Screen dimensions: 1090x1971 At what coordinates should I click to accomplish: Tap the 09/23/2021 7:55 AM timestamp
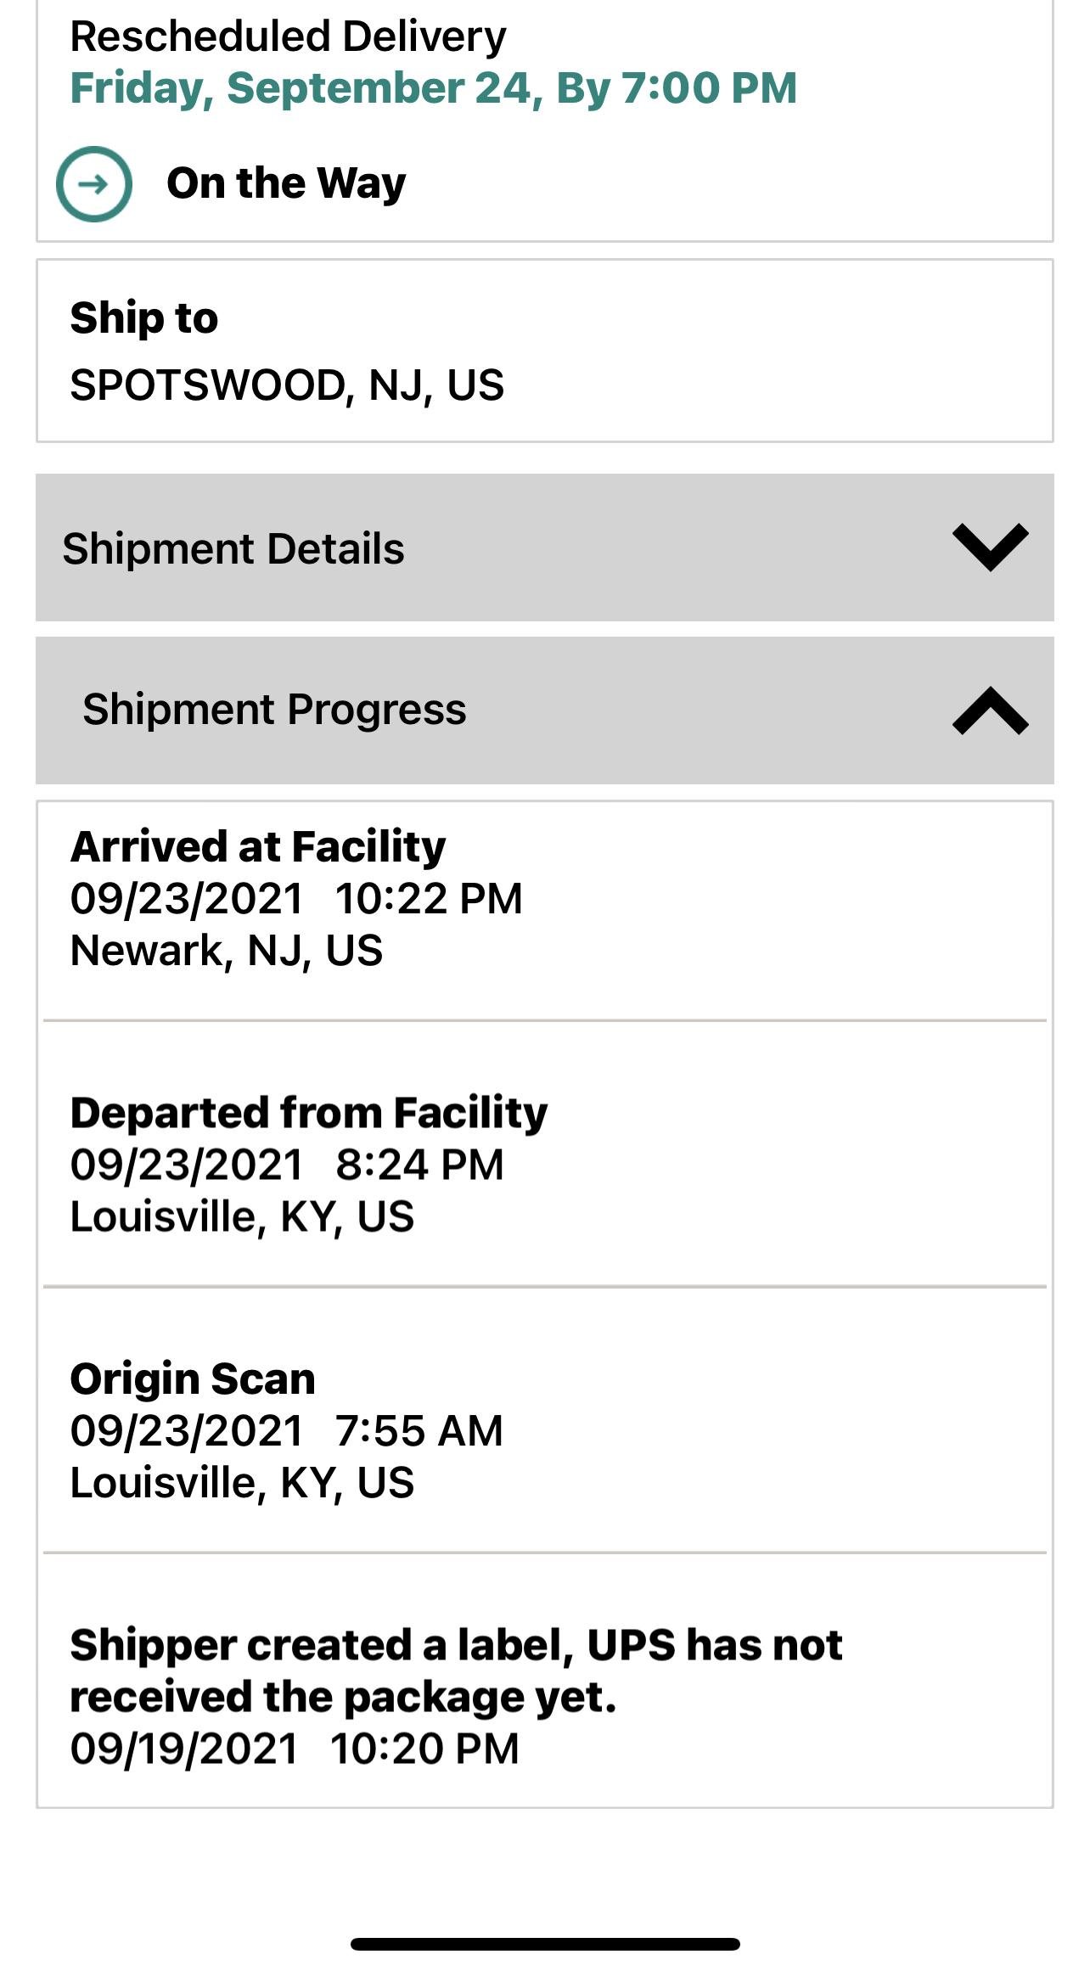coord(287,1430)
